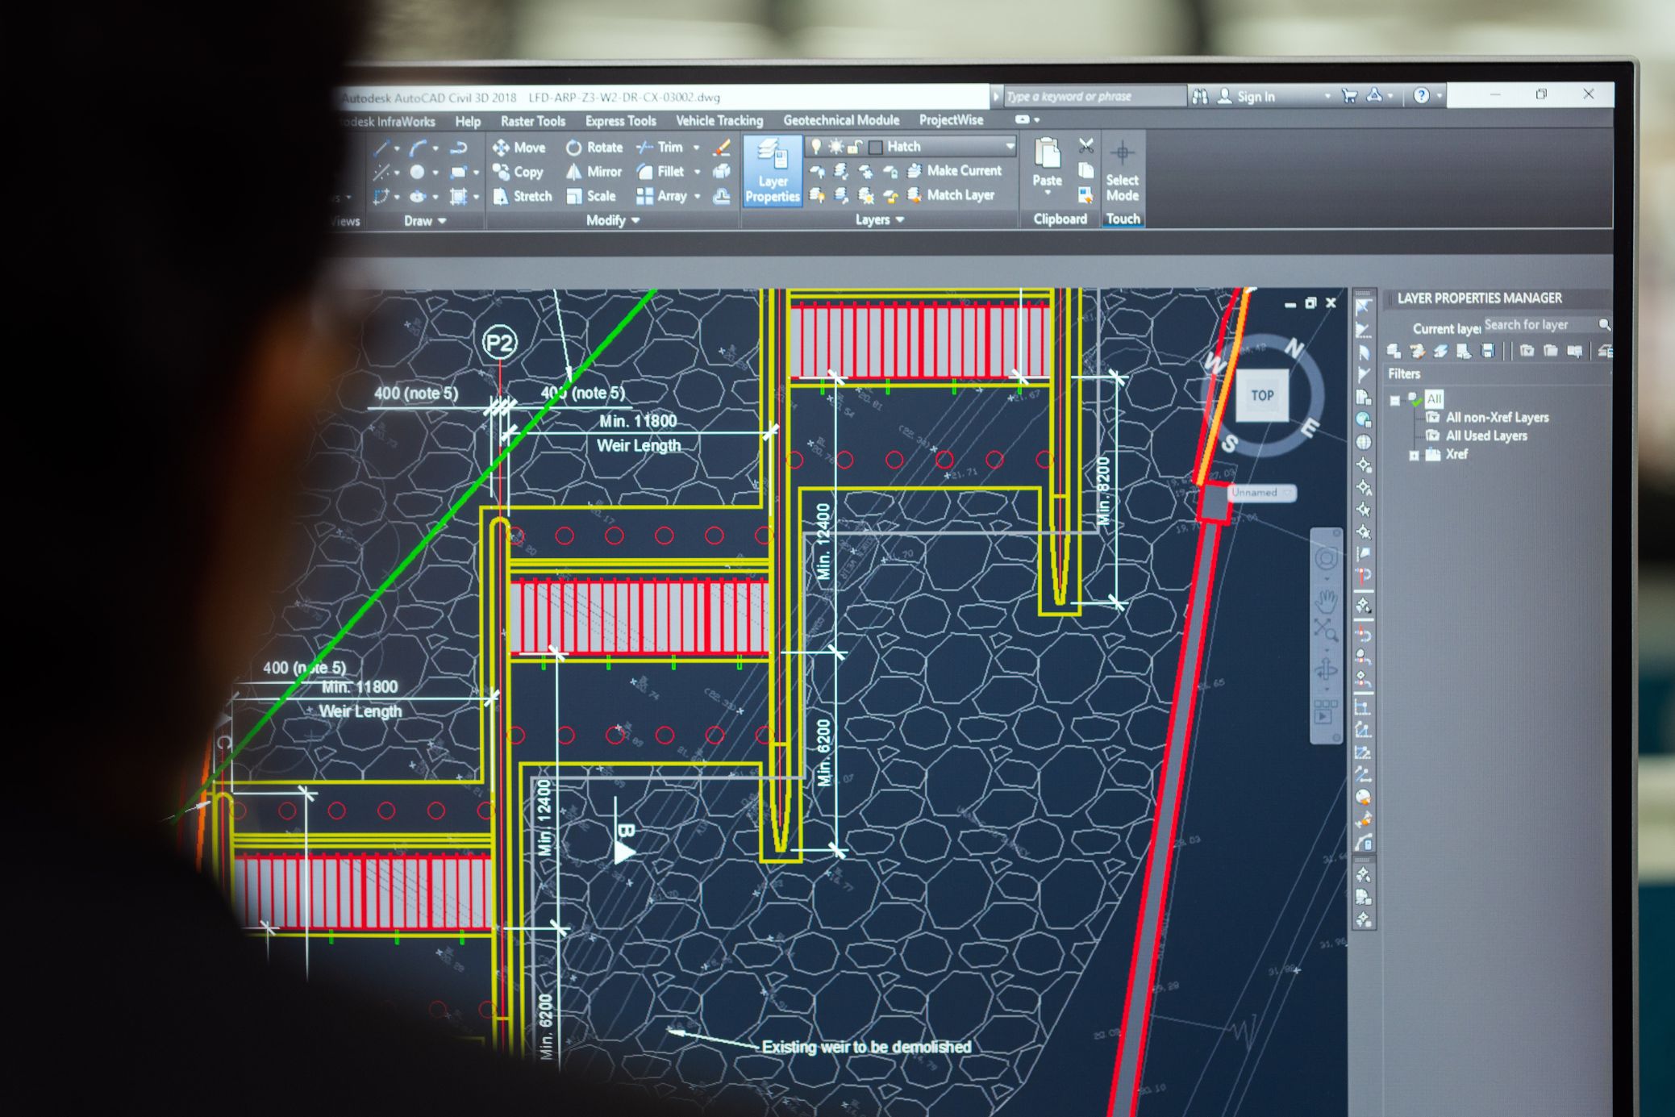Click the clipboard Copy Clip icon
This screenshot has height=1117, width=1675.
pos(1086,170)
